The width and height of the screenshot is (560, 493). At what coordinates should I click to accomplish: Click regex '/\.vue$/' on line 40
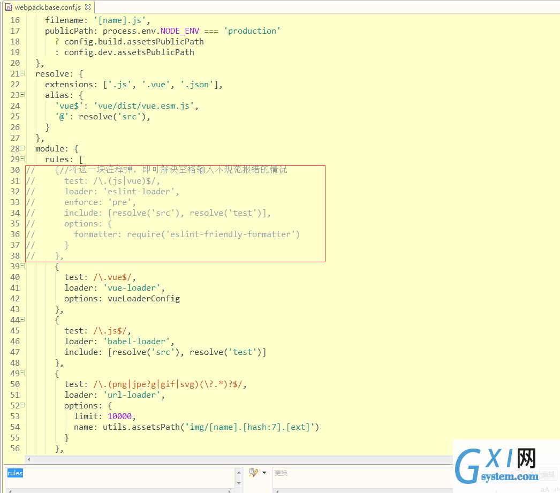tap(112, 277)
